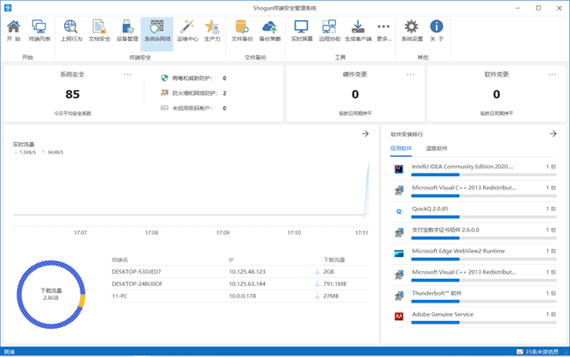The width and height of the screenshot is (570, 357).
Task: Launch 实时屏幕 real-time screen tool
Action: pyautogui.click(x=301, y=32)
